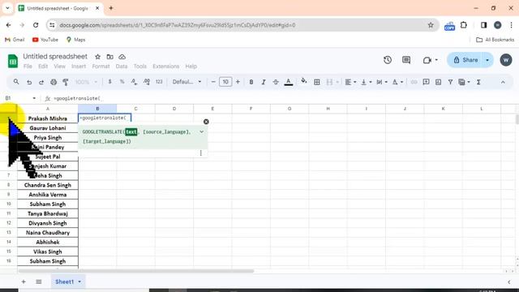Screen dimensions: 519x292
Task: Select cell containing Chandra Sen Singh
Action: point(48,185)
